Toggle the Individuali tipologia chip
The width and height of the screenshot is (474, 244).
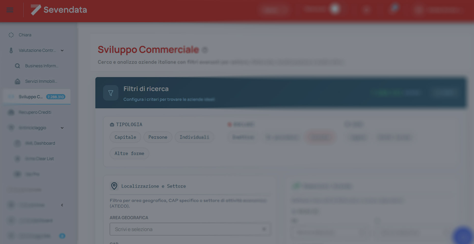[x=194, y=137]
